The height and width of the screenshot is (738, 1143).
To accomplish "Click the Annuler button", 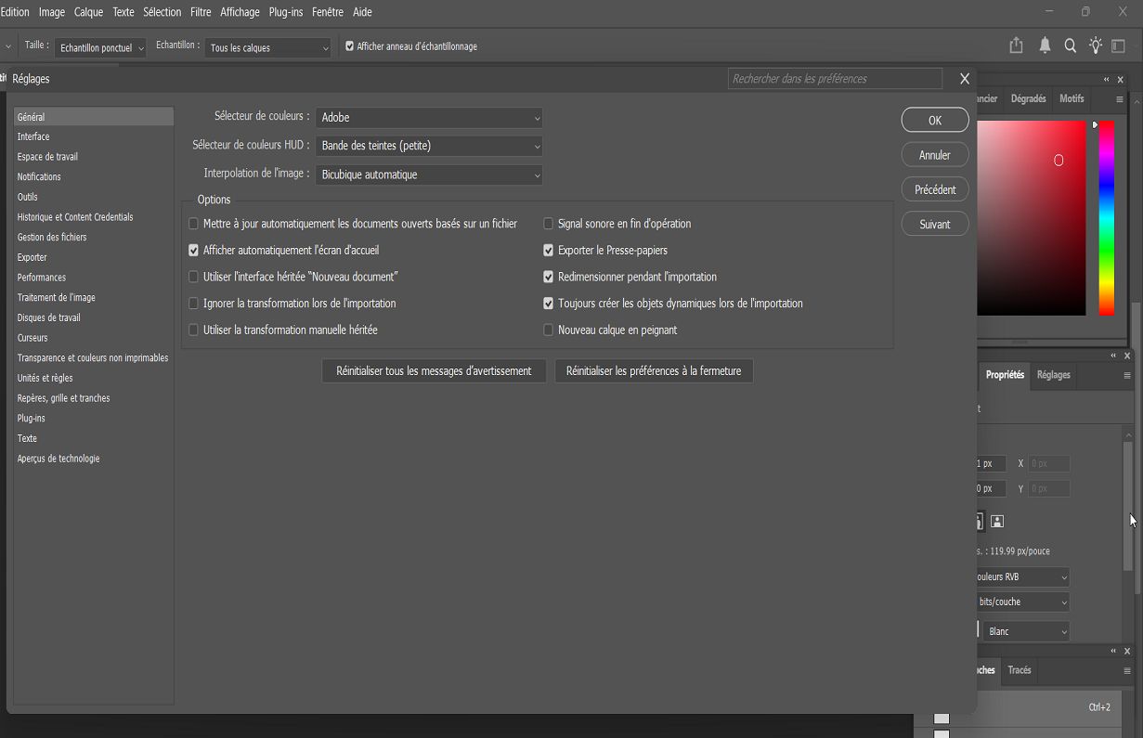I will [x=935, y=155].
